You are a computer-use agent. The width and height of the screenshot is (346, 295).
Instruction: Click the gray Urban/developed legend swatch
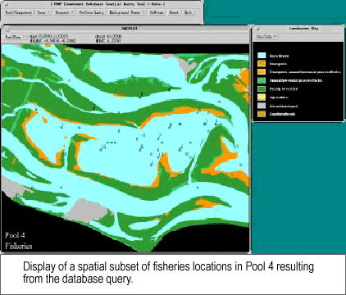pyautogui.click(x=262, y=106)
